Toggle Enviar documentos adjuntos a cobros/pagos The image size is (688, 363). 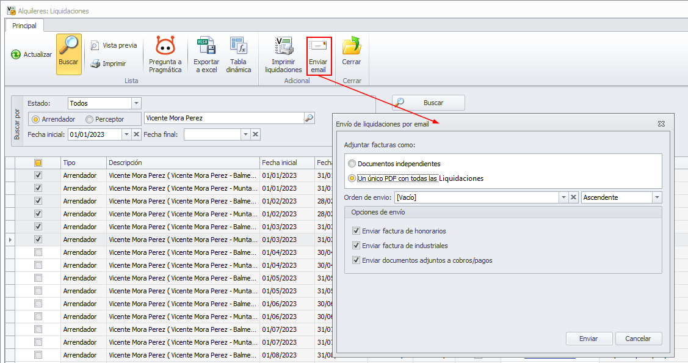(x=357, y=260)
